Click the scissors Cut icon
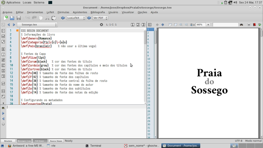This screenshot has height=148, width=263. click(47, 18)
